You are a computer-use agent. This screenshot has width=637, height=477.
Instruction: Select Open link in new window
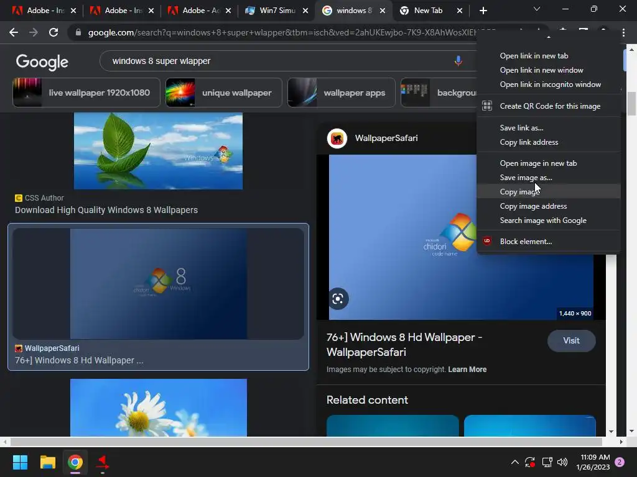[549, 70]
